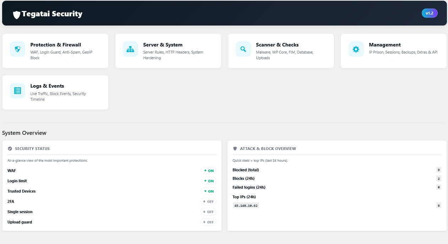Screen dimensions: 448x244
Task: Click the Logs & Events list icon
Action: [x=17, y=90]
